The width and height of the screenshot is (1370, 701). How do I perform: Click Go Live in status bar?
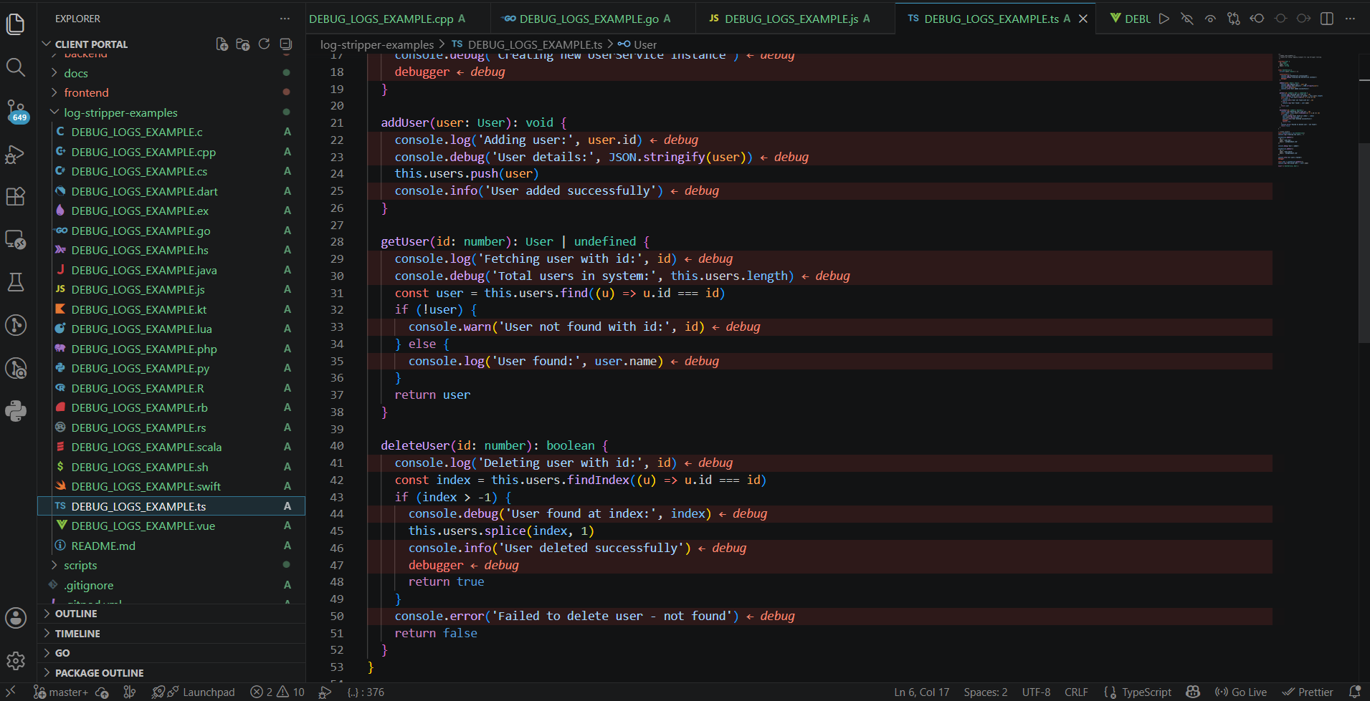click(x=1241, y=692)
